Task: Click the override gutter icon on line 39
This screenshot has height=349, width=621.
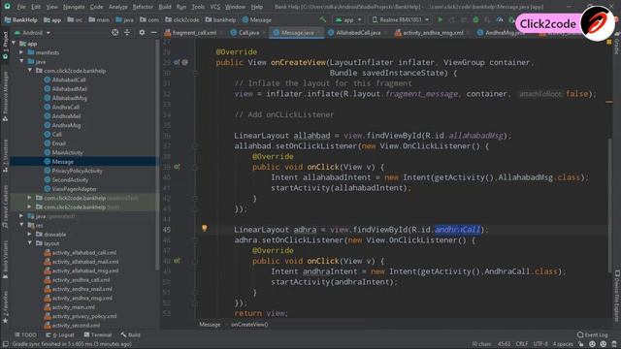Action: [177, 167]
